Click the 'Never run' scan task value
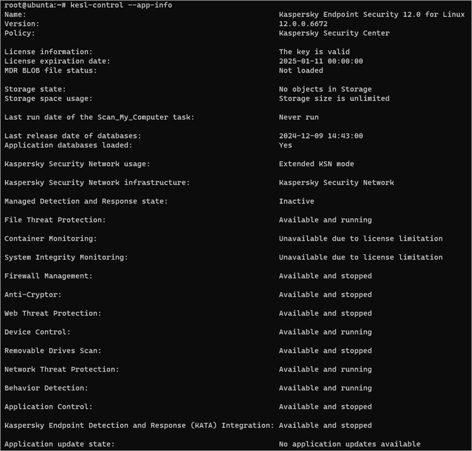The image size is (472, 451). pyautogui.click(x=299, y=117)
